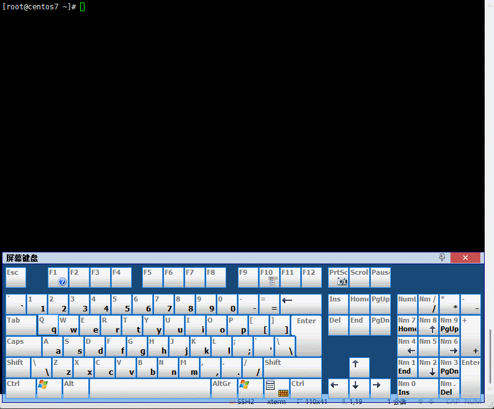This screenshot has width=494, height=409.
Task: Click the PgUp navigation key
Action: (x=380, y=304)
